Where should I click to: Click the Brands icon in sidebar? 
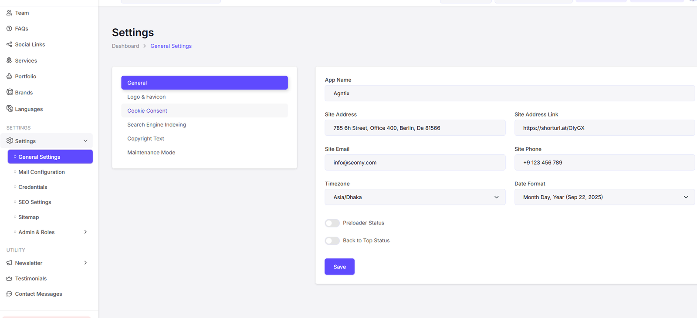pos(10,92)
